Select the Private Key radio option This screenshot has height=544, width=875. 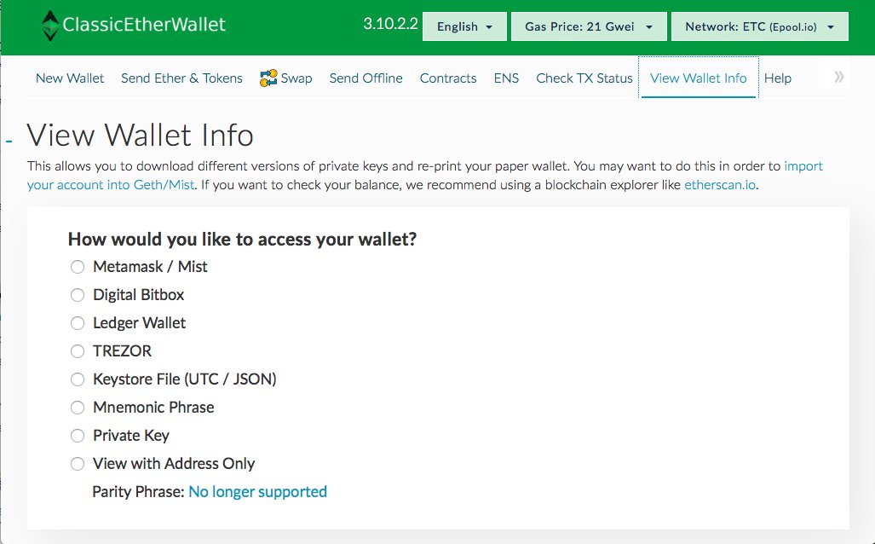[78, 435]
